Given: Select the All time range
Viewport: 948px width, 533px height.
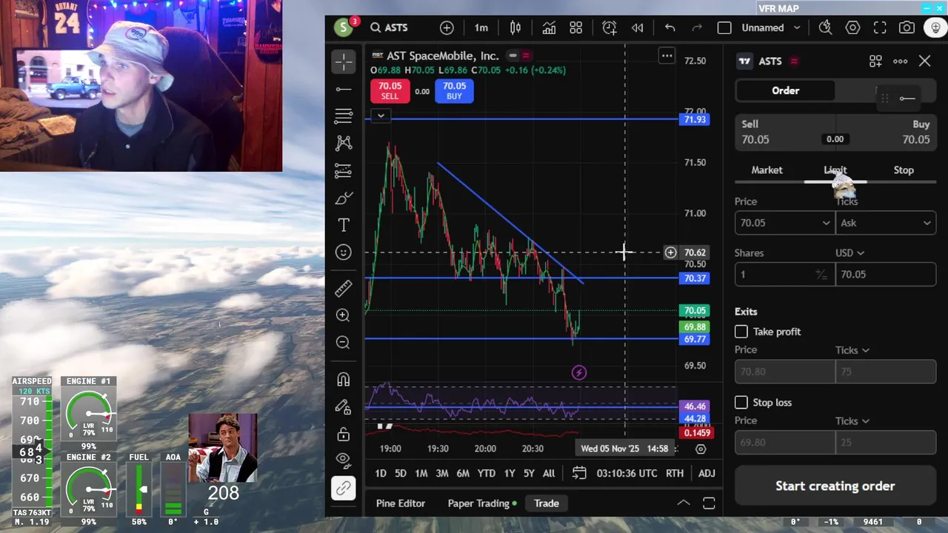Looking at the screenshot, I should [549, 473].
